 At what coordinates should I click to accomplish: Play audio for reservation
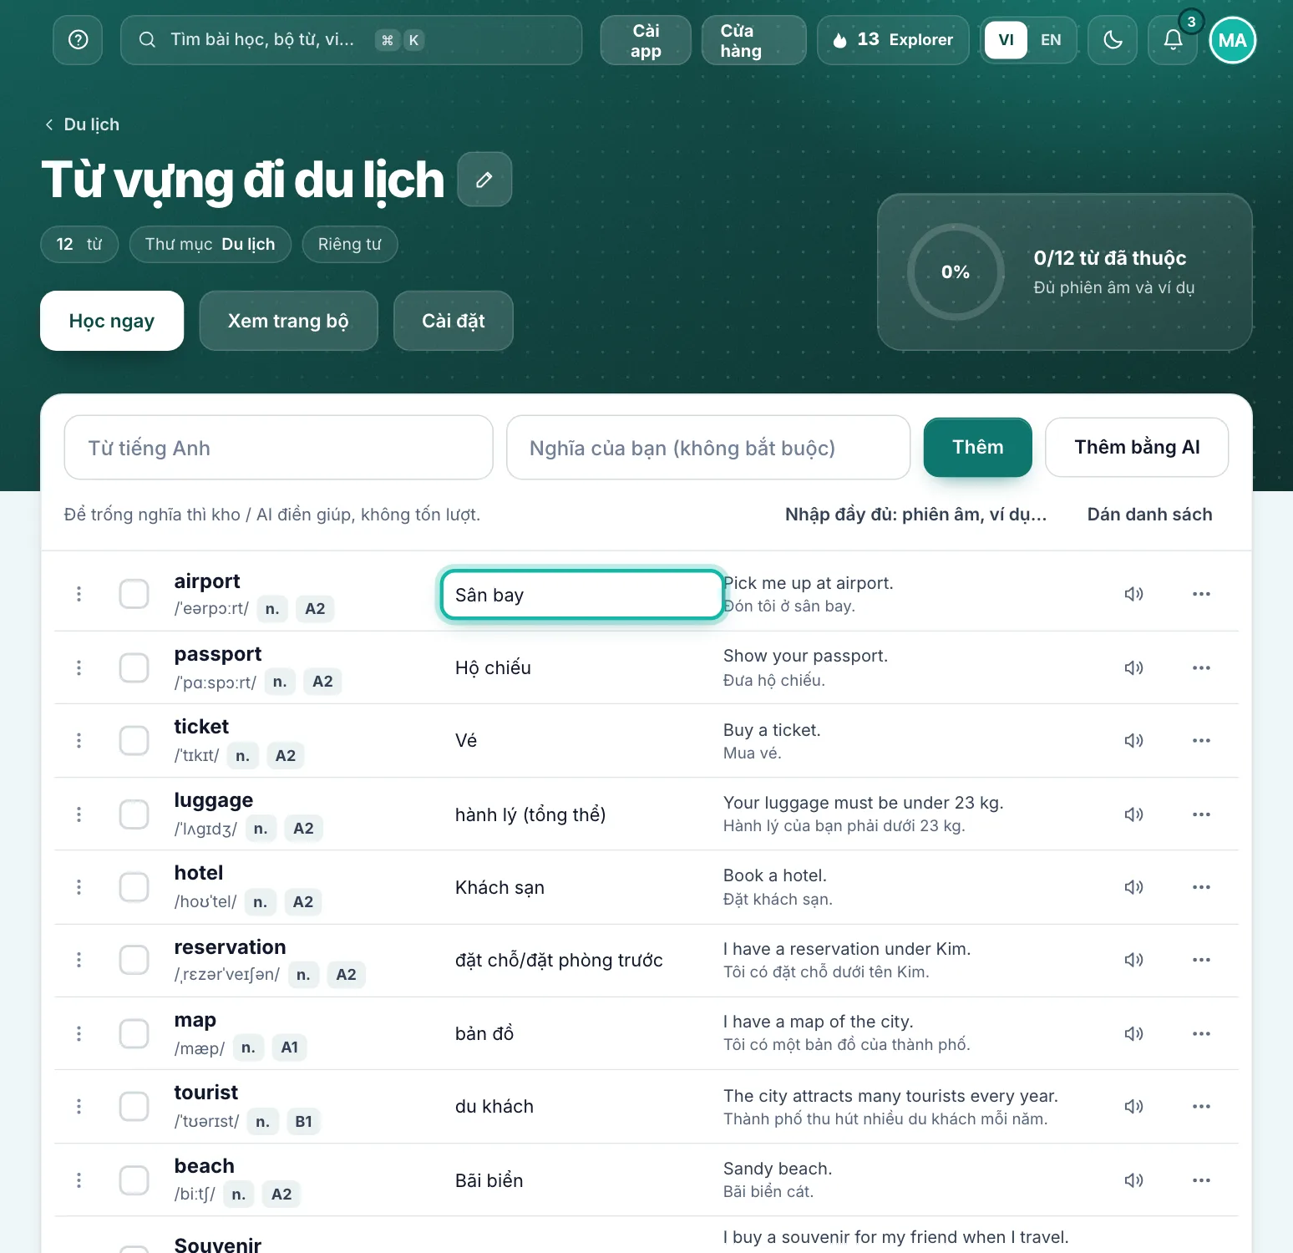1133,960
